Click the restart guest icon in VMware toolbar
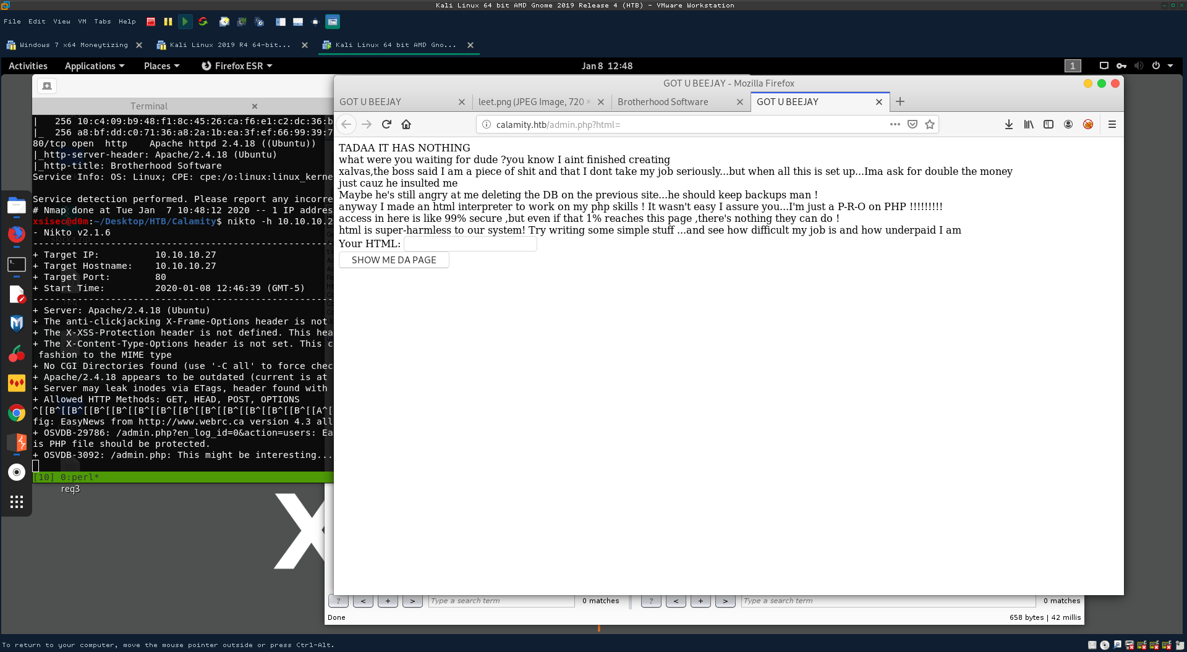 [203, 22]
